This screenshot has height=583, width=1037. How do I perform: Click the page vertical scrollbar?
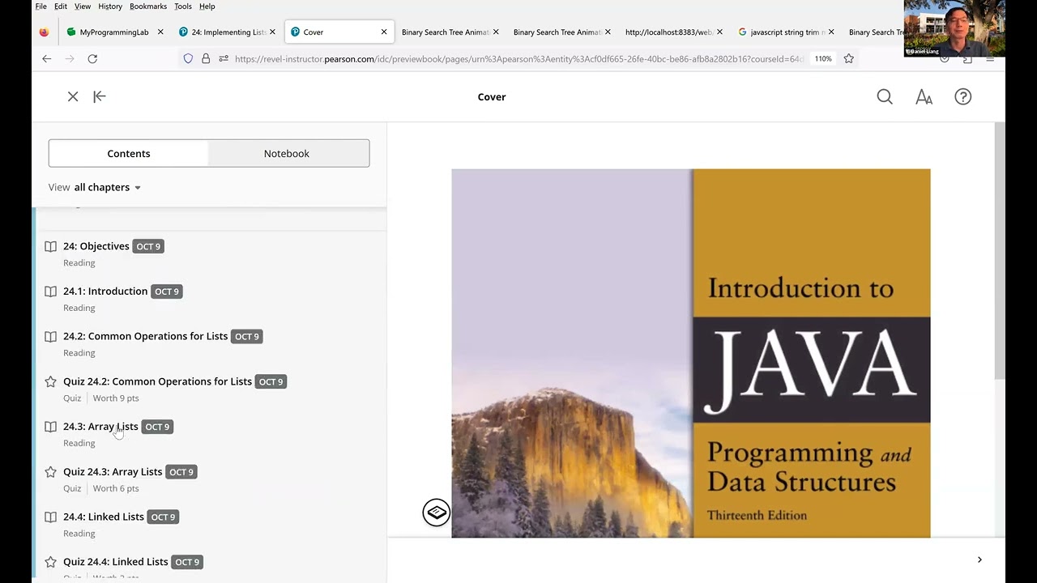(x=1000, y=251)
